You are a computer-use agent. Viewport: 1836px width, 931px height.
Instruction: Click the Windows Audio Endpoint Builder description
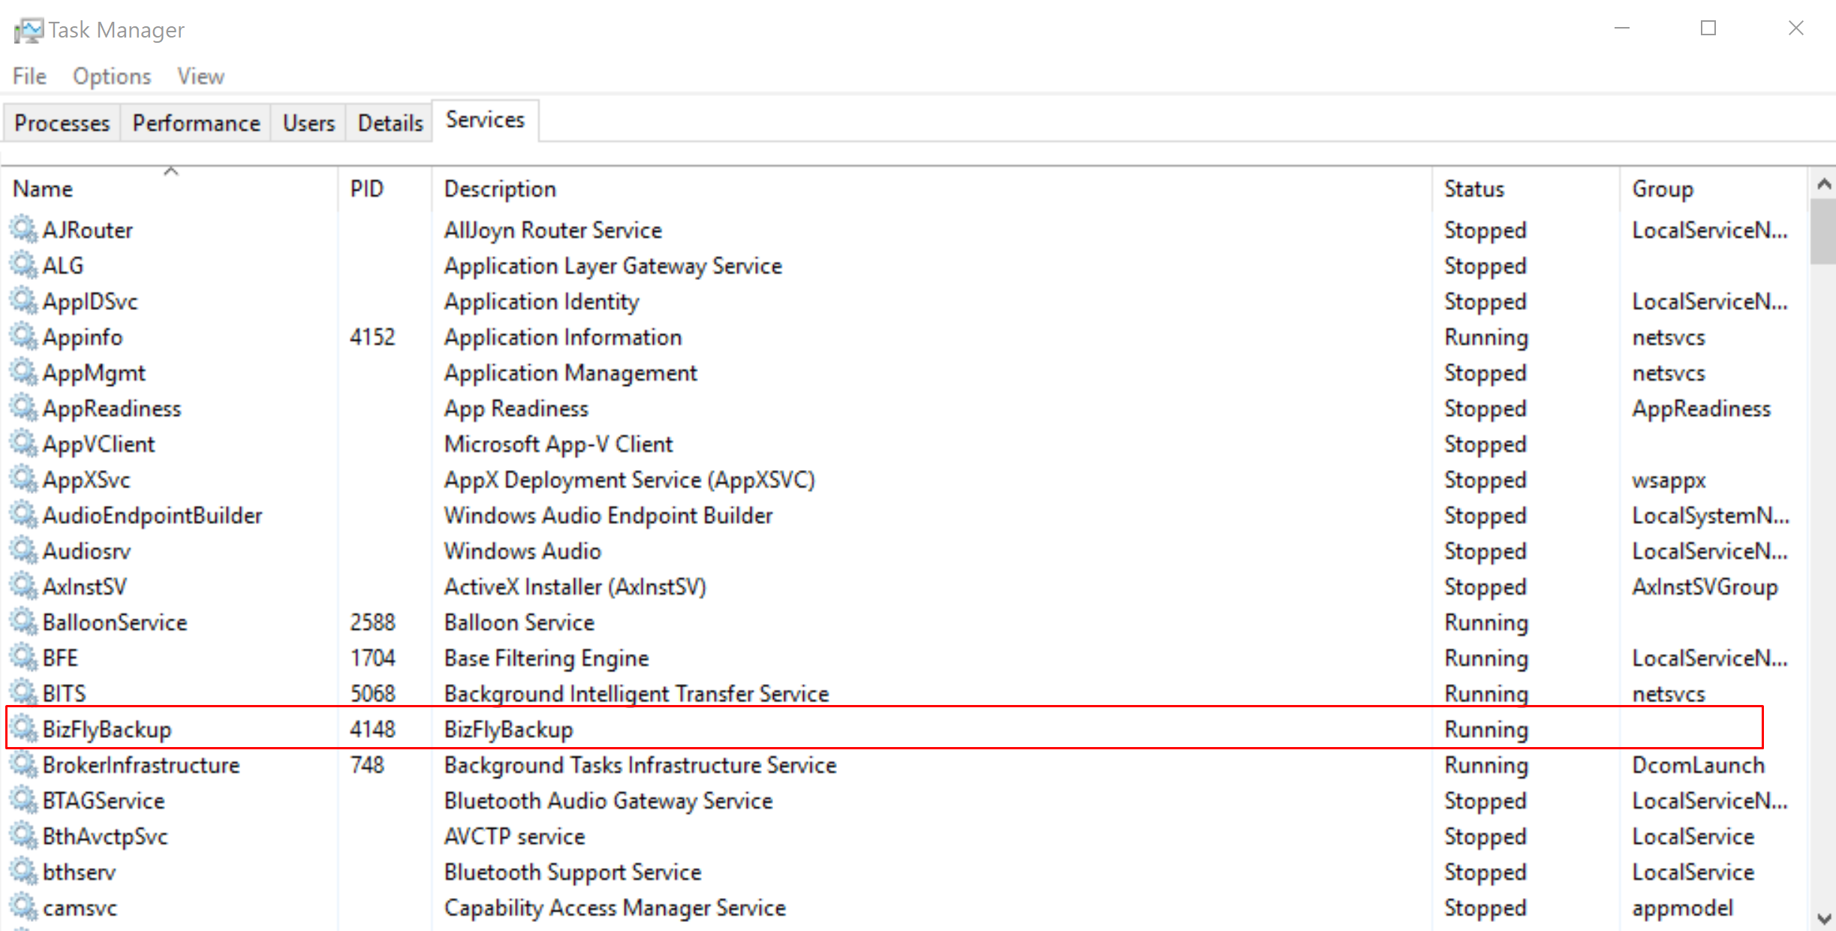click(608, 515)
